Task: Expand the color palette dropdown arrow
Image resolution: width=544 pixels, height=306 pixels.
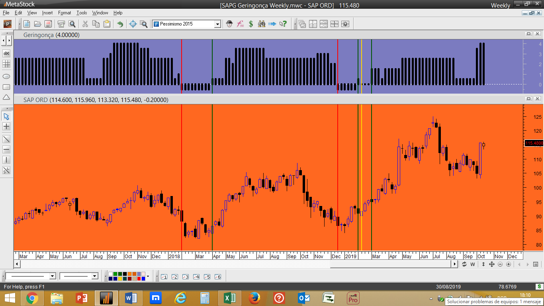Action: pyautogui.click(x=148, y=276)
